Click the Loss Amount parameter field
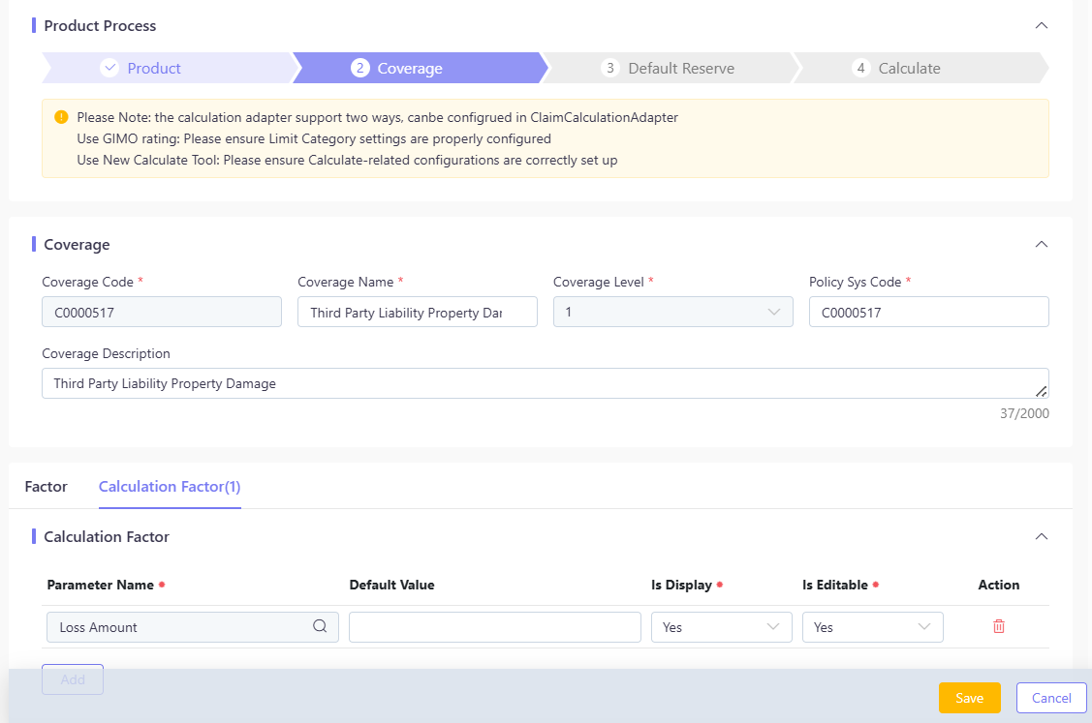Viewport: 1092px width, 723px height. (x=192, y=627)
